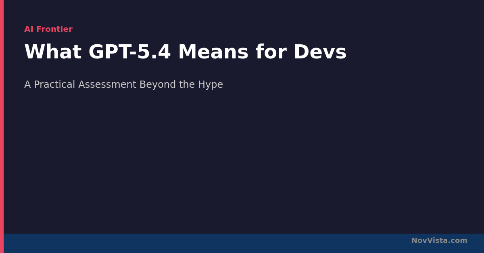484x253 pixels.
Task: Click the AI Frontier category label
Action: click(48, 29)
